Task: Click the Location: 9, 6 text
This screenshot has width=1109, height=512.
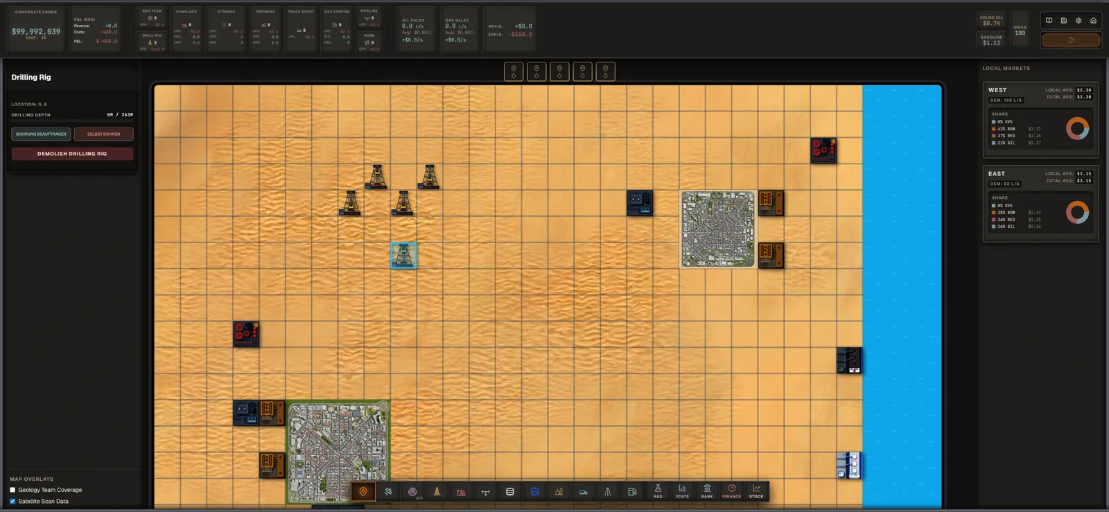Action: tap(29, 104)
